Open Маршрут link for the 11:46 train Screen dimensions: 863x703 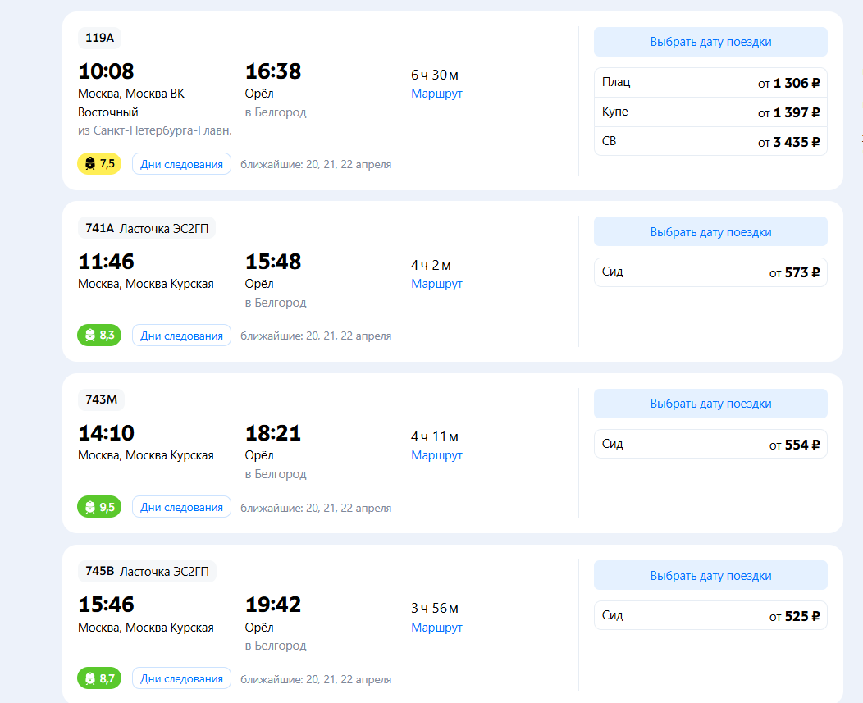[x=436, y=284]
